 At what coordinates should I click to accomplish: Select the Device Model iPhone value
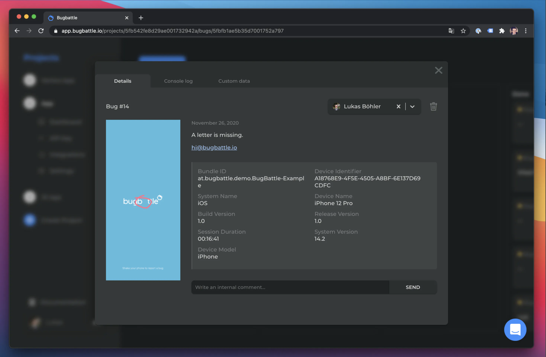tap(208, 257)
